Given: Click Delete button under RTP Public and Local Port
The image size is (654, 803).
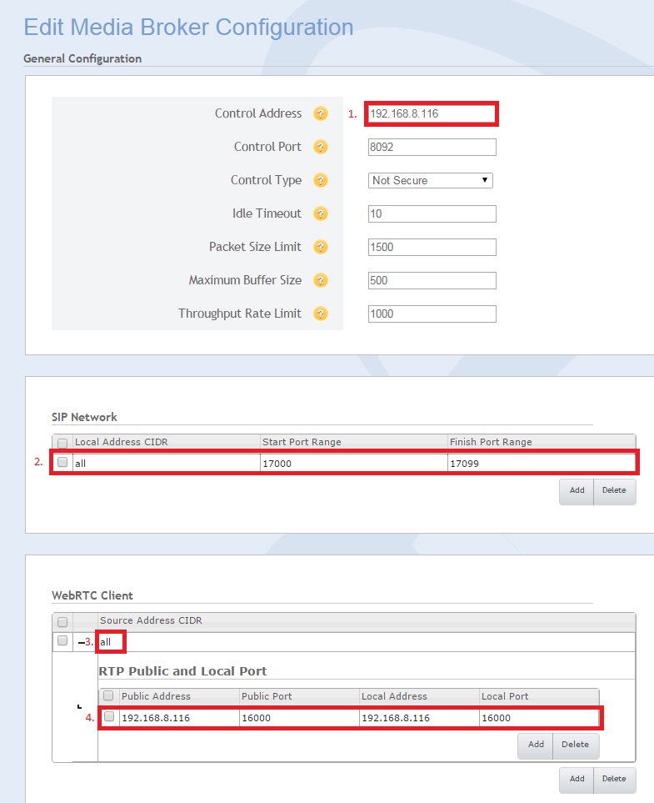Looking at the screenshot, I should click(575, 745).
